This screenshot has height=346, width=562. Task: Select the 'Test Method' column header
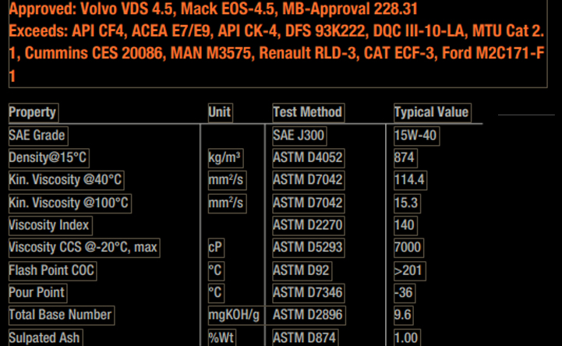point(308,112)
